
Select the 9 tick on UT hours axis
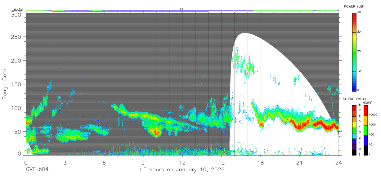[143, 162]
